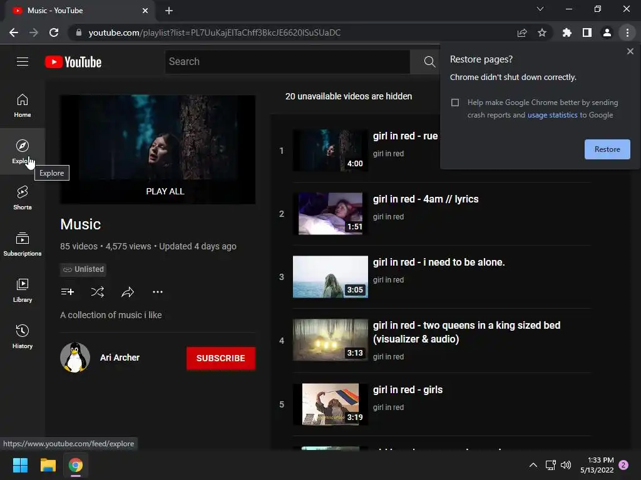Open the Ari Archer channel name
641x480 pixels.
120,357
